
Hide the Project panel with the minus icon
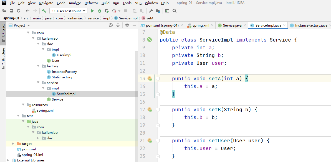[134, 25]
